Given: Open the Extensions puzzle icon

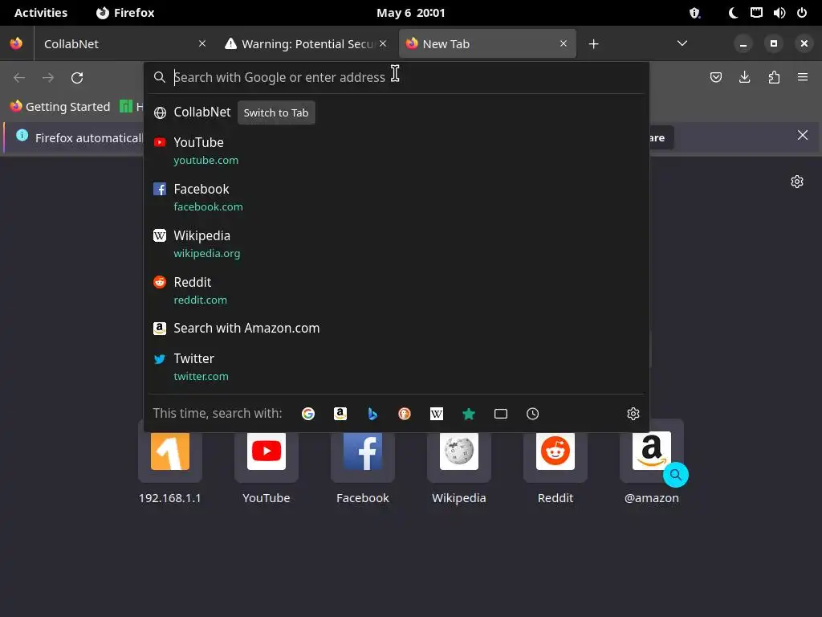Looking at the screenshot, I should 774,78.
